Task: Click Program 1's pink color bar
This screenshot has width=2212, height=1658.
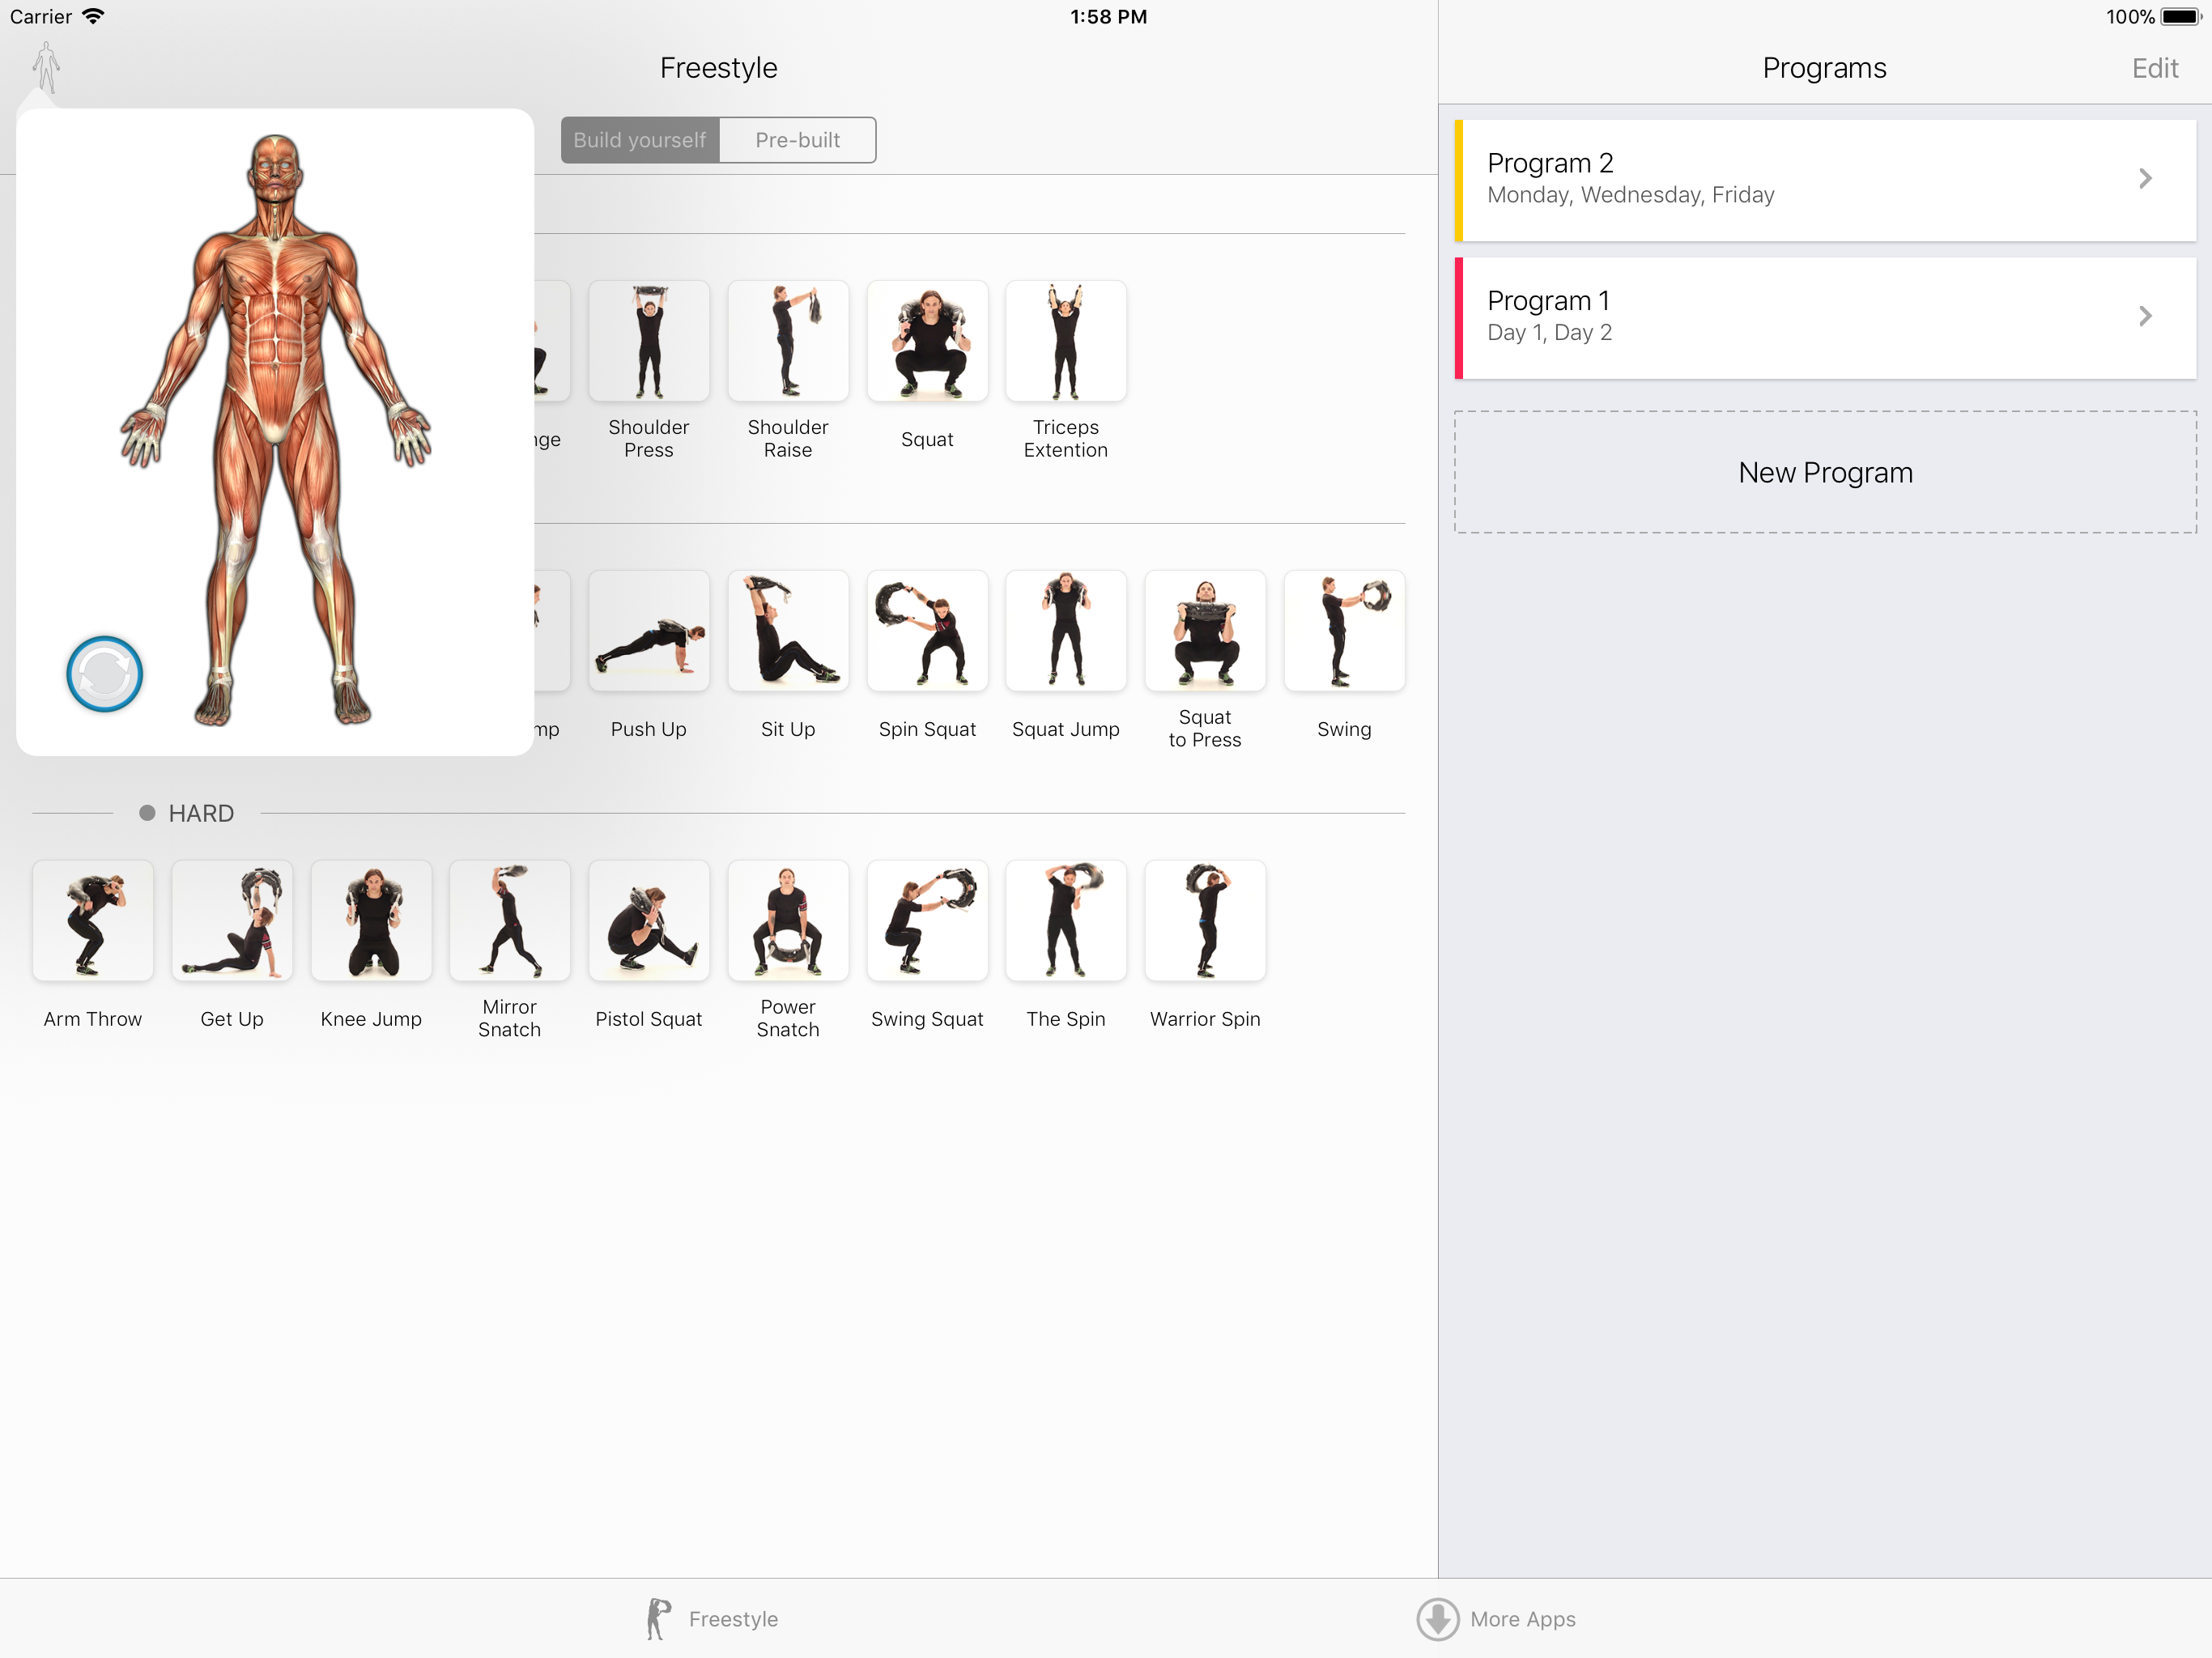Action: [x=1459, y=318]
